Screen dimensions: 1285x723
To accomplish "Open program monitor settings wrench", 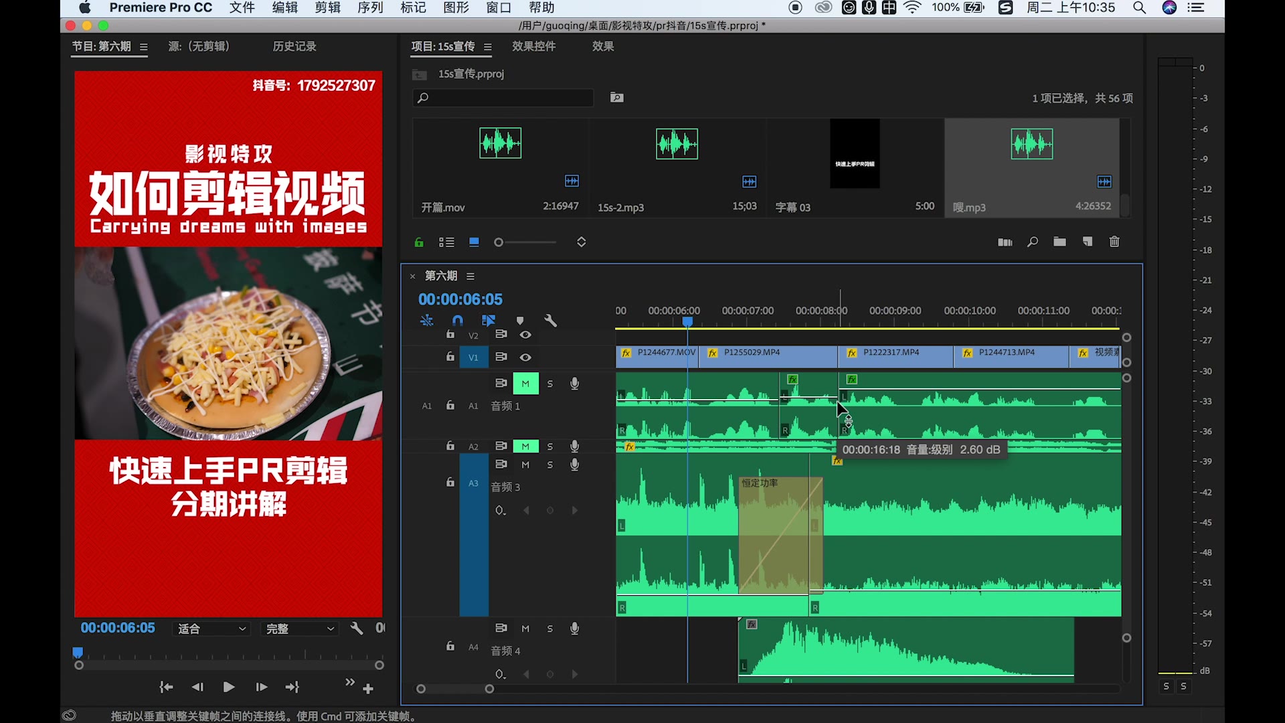I will 357,628.
